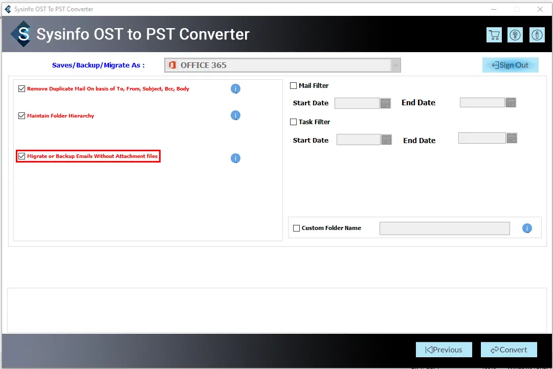Expand the OFFICE 365 save format dropdown
This screenshot has width=553, height=369.
pos(396,65)
